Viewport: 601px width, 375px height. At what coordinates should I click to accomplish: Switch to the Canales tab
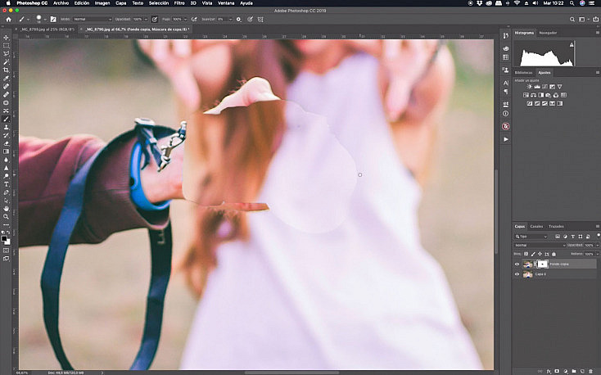(536, 226)
